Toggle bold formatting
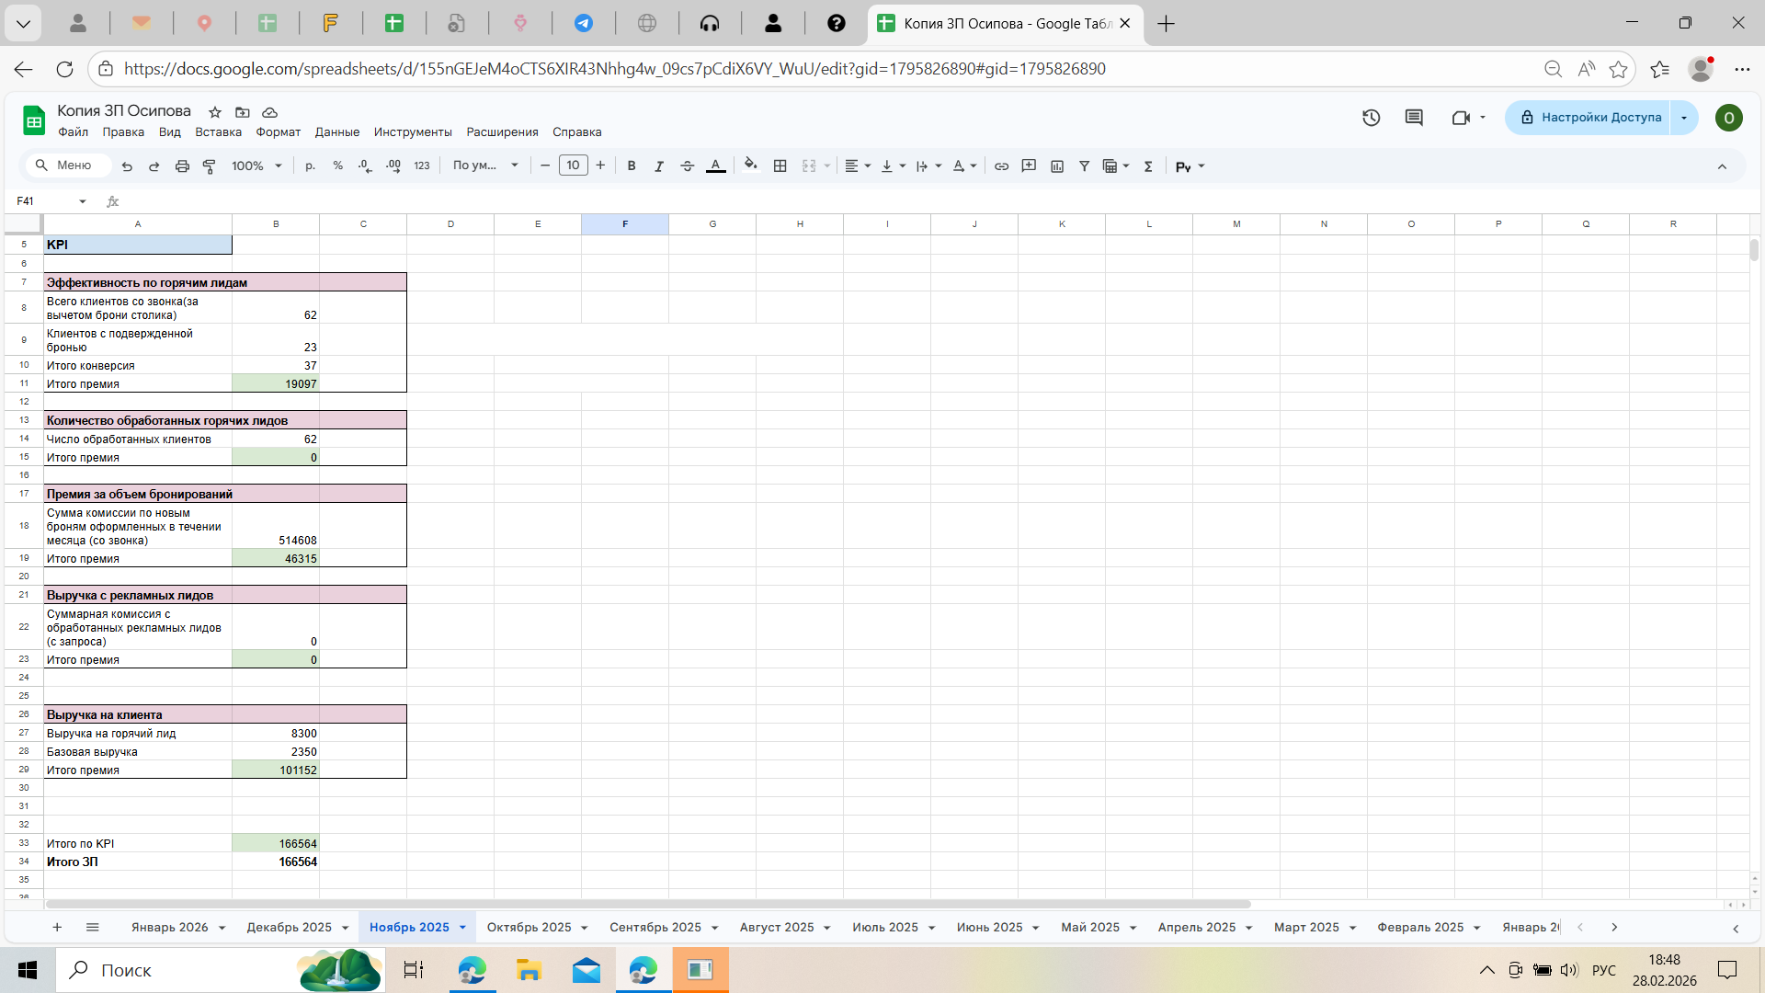The width and height of the screenshot is (1765, 993). [631, 166]
